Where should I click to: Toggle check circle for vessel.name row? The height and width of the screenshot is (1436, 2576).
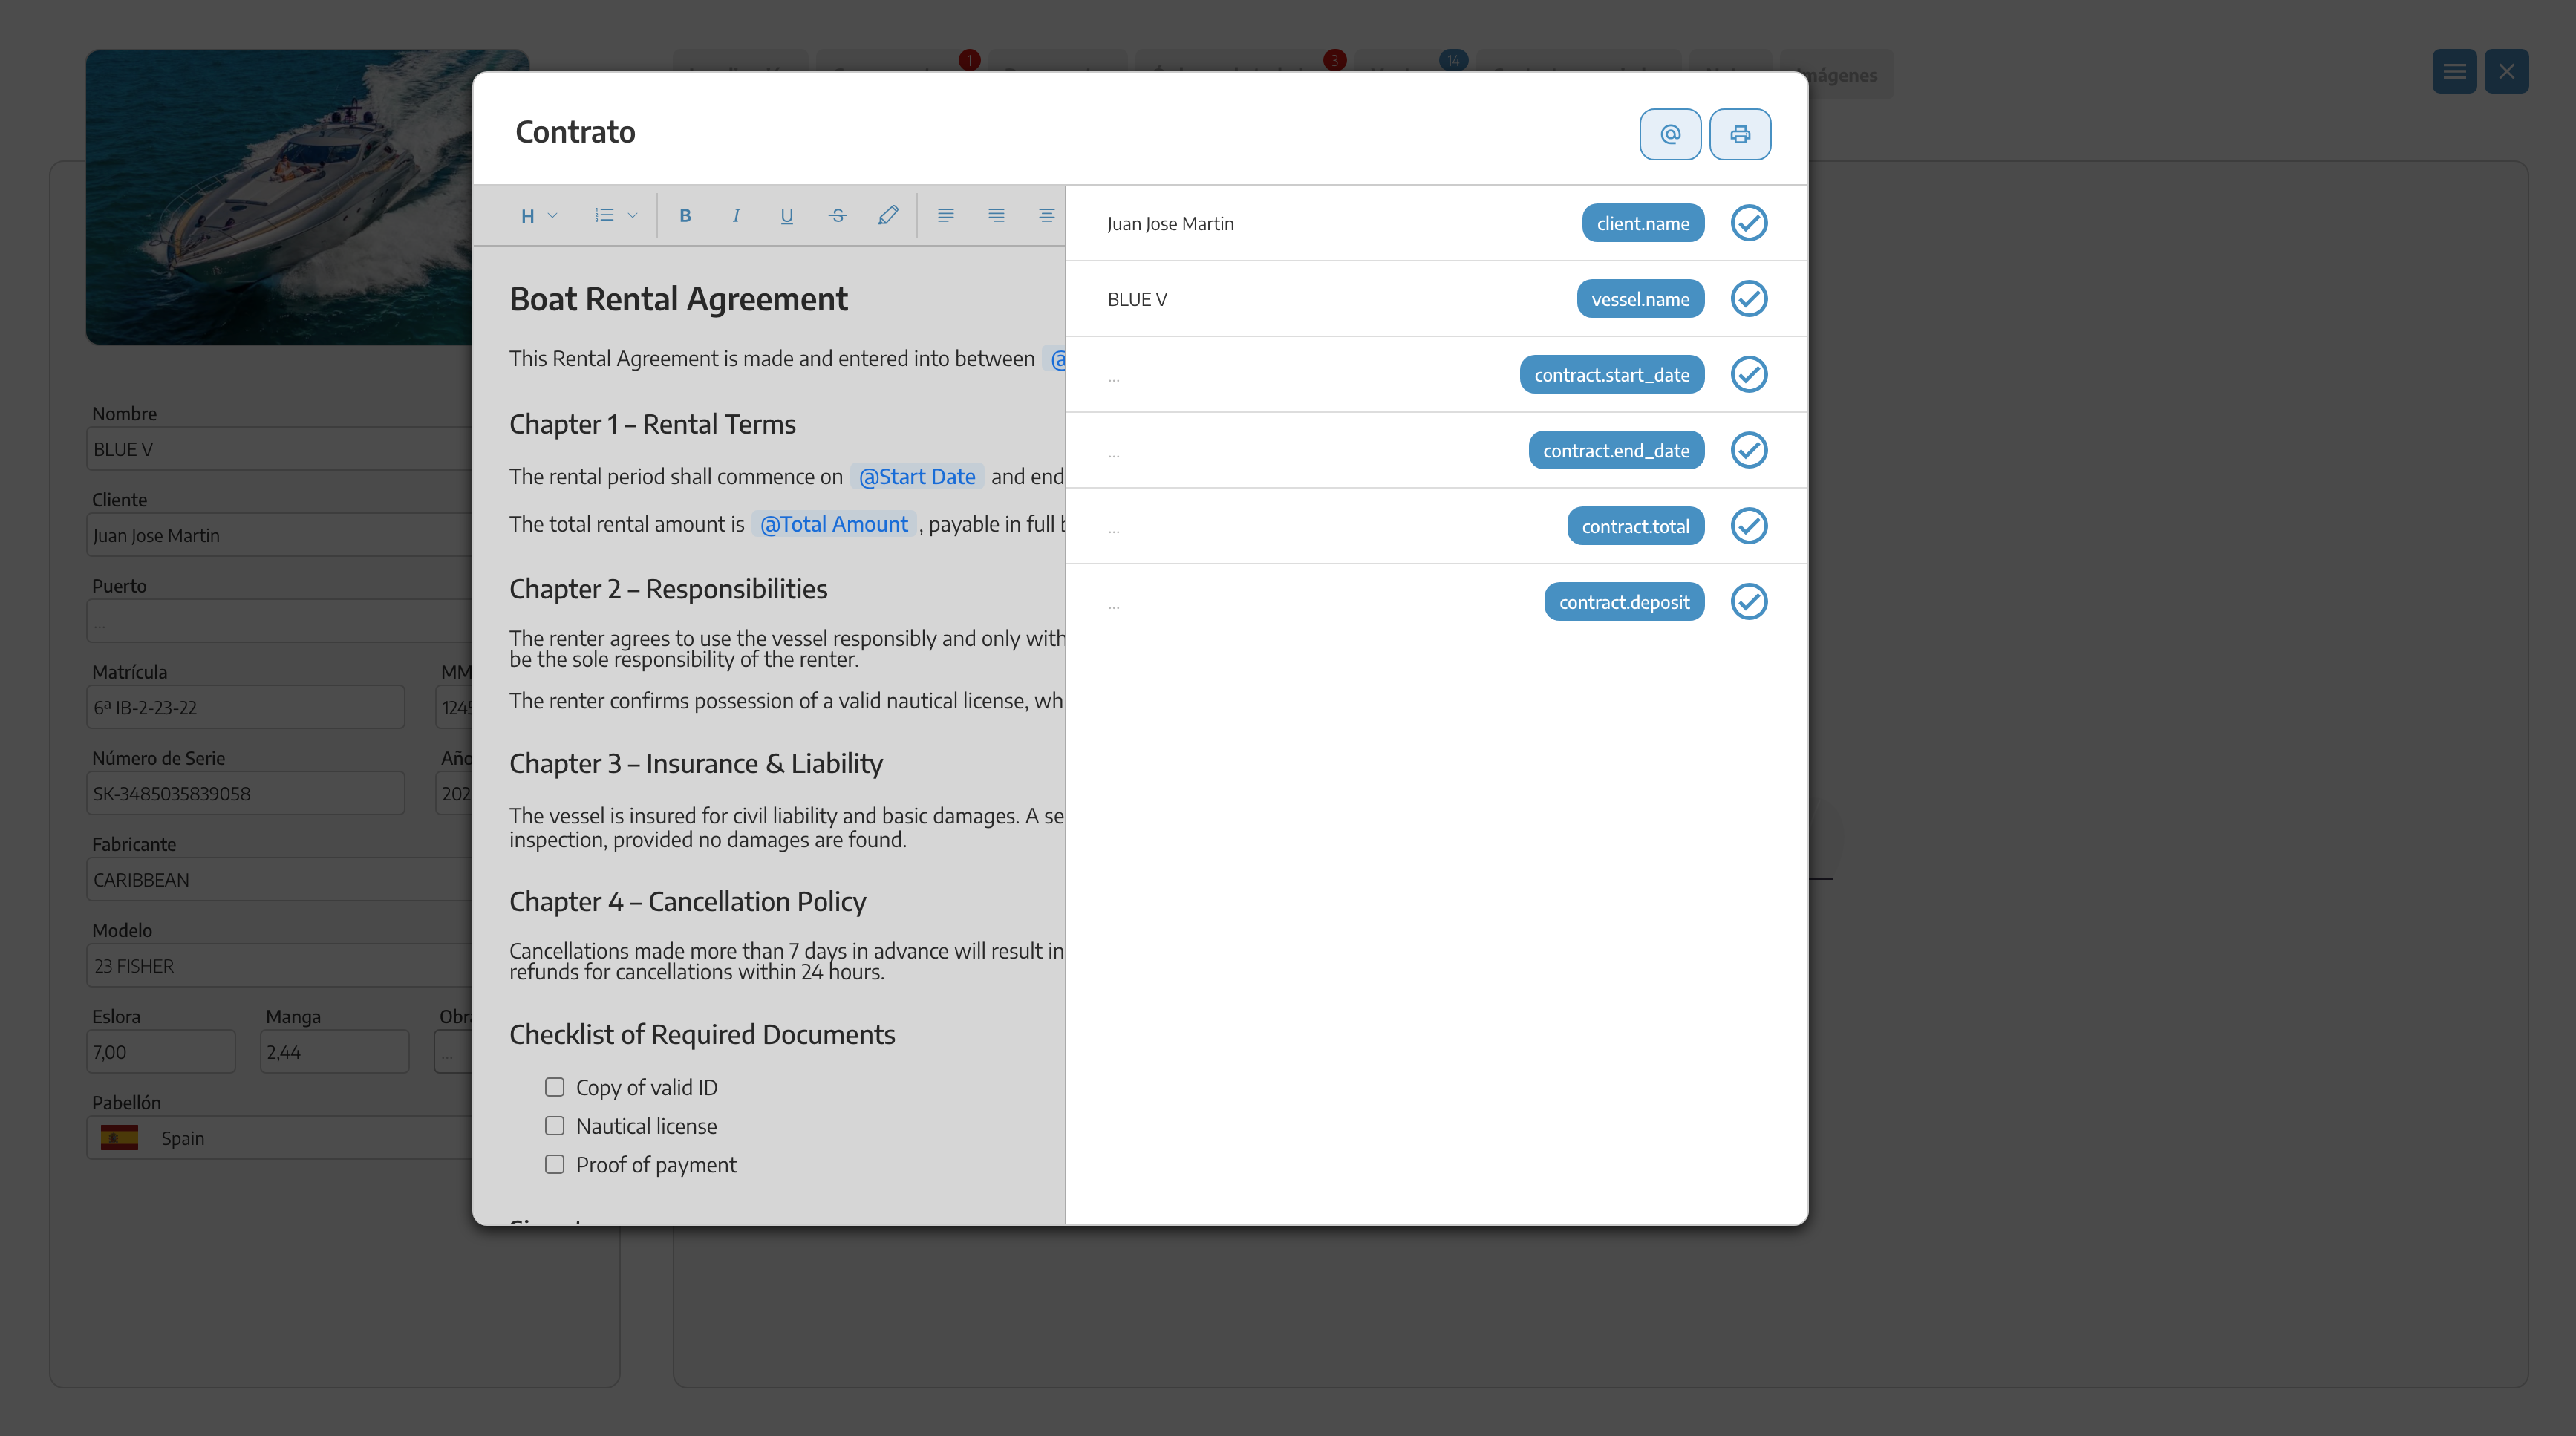pyautogui.click(x=1749, y=299)
